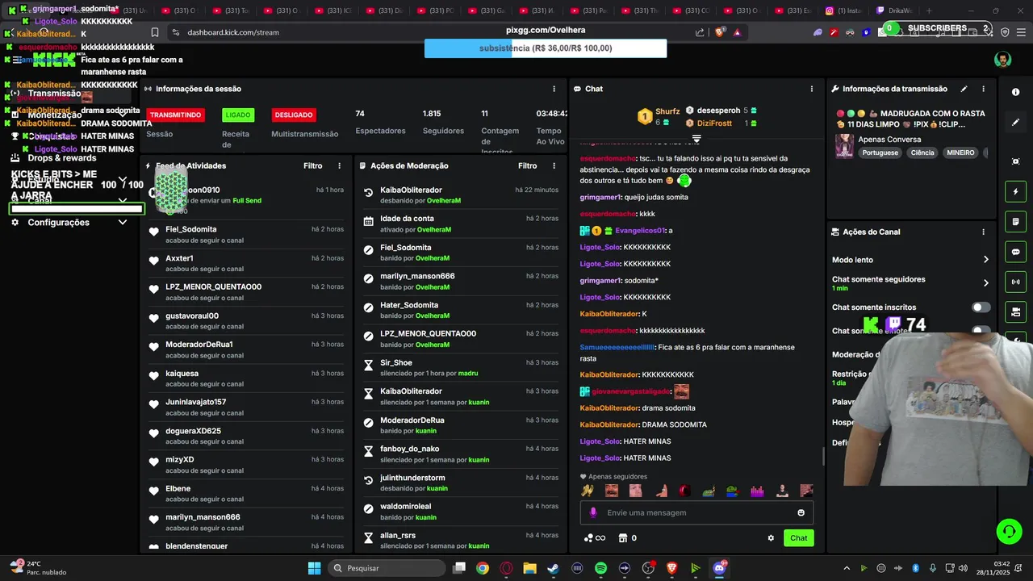Click julinthunderstorm in moderation actions
Viewport: 1033px width, 581px height.
pyautogui.click(x=412, y=478)
